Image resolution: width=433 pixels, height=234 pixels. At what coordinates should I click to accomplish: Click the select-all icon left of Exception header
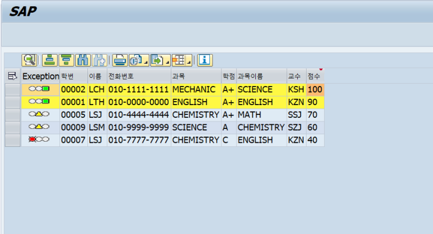coord(12,76)
